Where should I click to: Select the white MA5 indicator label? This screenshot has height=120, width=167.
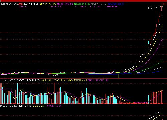point(31,4)
